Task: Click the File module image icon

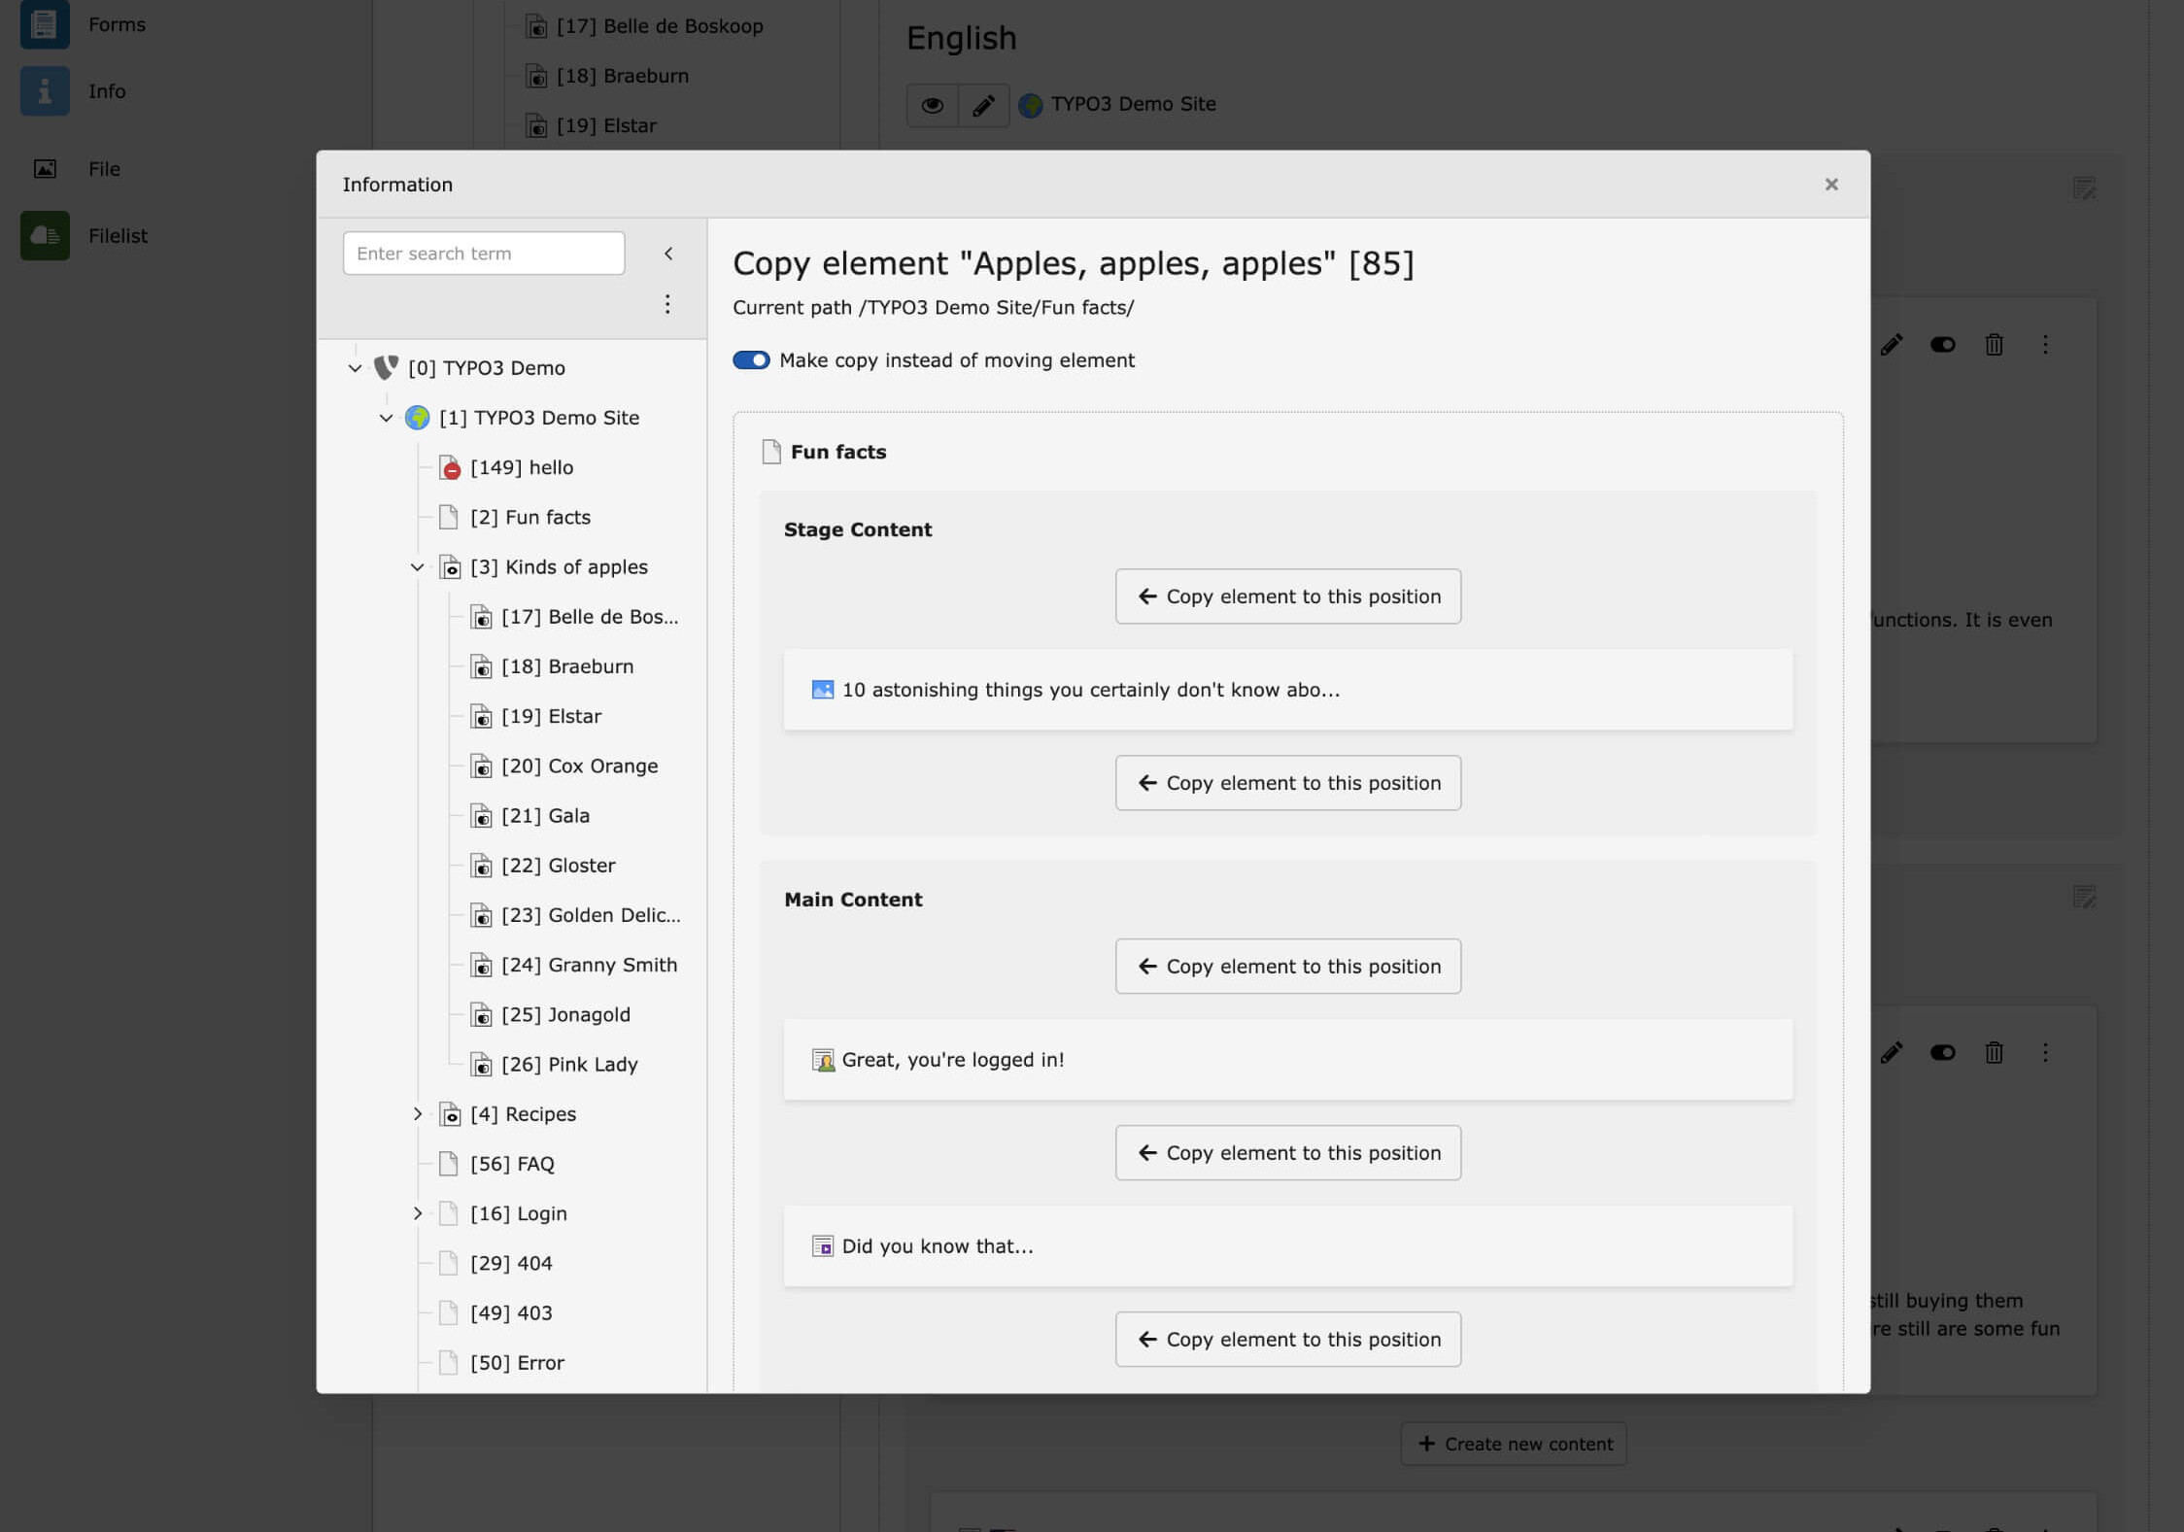Action: (45, 169)
